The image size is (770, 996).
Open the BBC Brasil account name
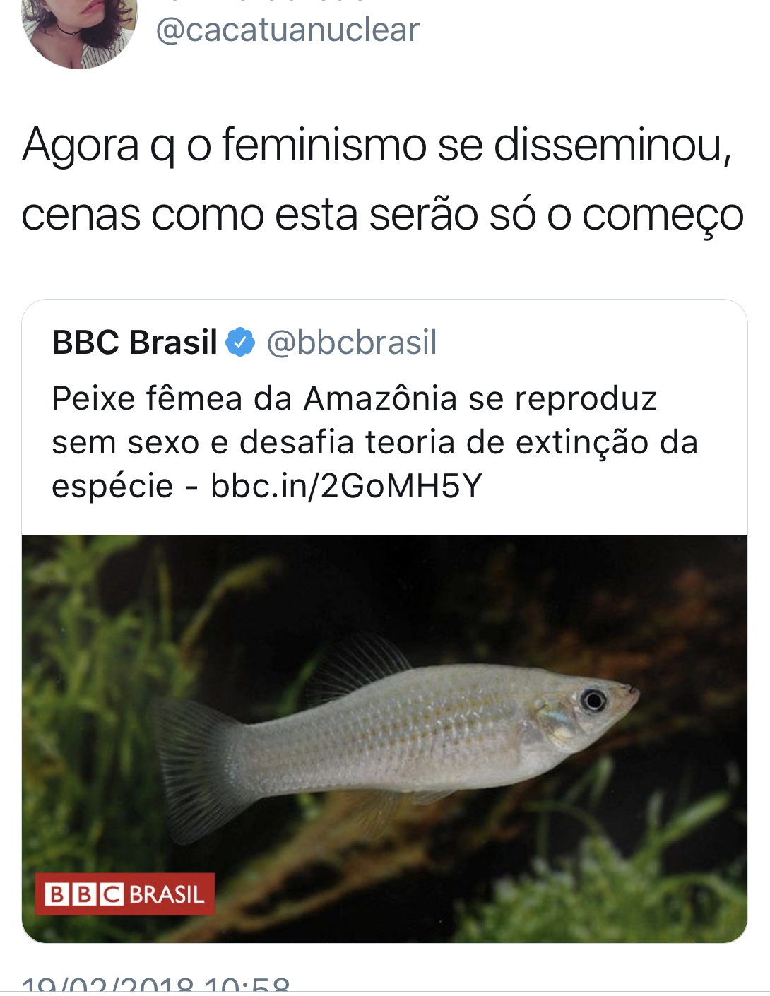point(135,343)
